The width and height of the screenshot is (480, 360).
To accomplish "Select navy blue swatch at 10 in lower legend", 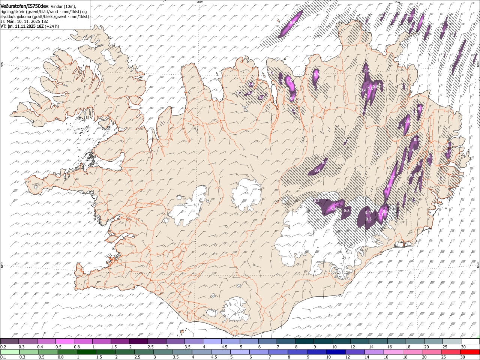I will click(336, 352).
